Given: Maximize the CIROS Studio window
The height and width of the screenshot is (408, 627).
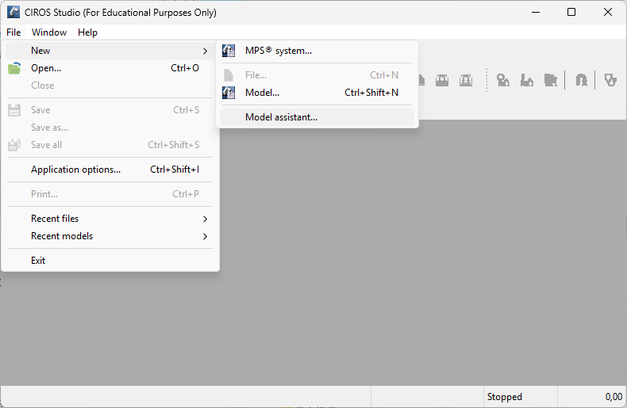Looking at the screenshot, I should pos(571,13).
